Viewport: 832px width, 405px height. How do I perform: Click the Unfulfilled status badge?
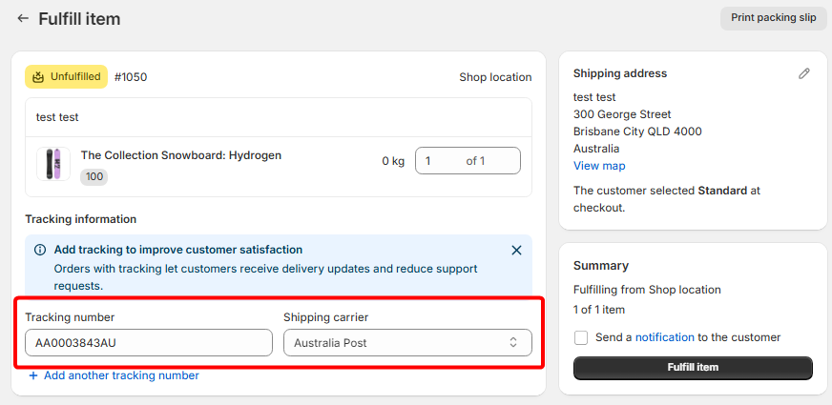(x=66, y=77)
